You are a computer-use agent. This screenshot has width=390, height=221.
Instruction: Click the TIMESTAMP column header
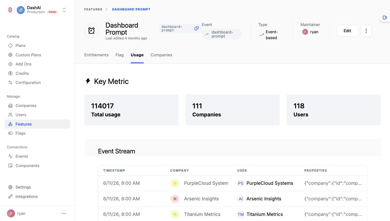click(114, 171)
